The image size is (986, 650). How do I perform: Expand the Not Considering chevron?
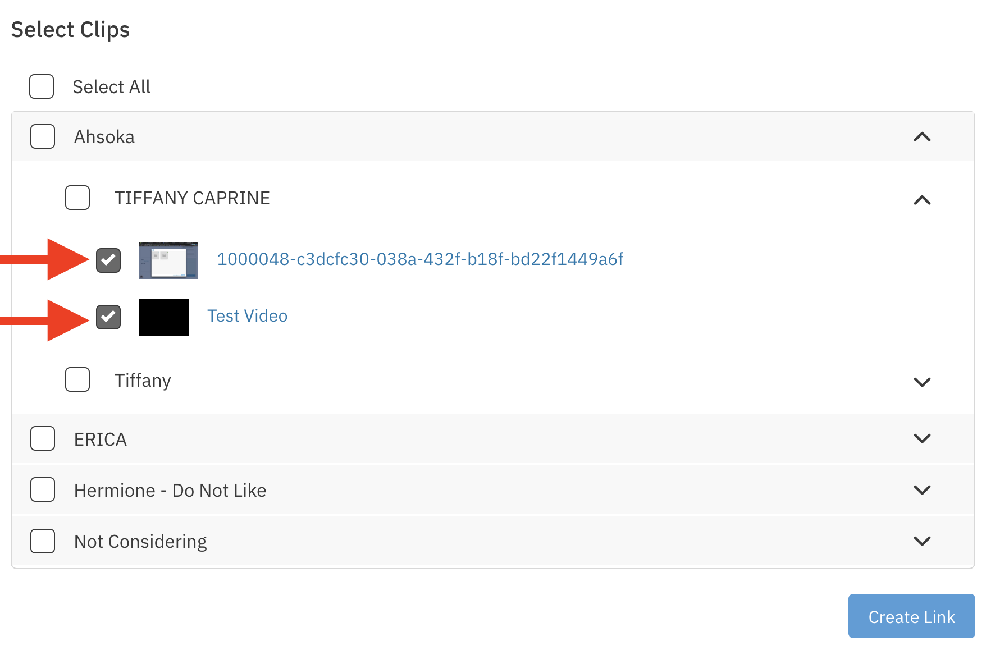click(922, 541)
